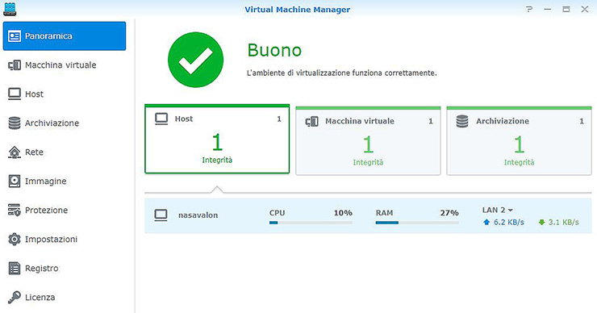597x313 pixels.
Task: Click Integrità under Archiviazione card
Action: click(519, 162)
